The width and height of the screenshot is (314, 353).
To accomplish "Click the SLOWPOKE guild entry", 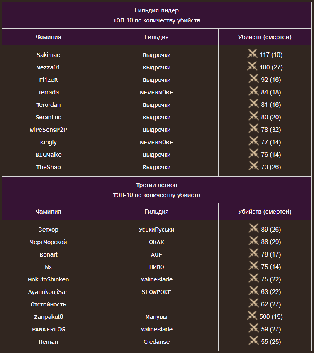I will point(156,292).
